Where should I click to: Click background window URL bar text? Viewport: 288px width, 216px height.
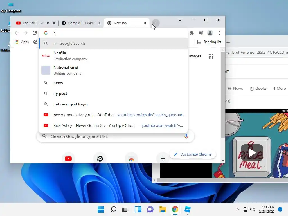pos(256,53)
